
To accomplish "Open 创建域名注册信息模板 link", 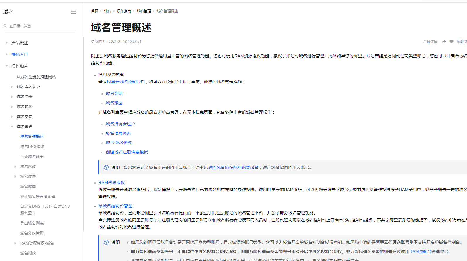I will tap(127, 152).
